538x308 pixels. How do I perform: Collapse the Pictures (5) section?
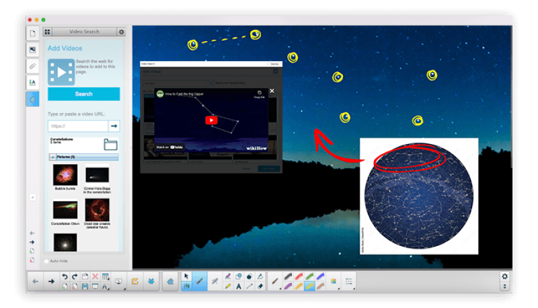52,157
